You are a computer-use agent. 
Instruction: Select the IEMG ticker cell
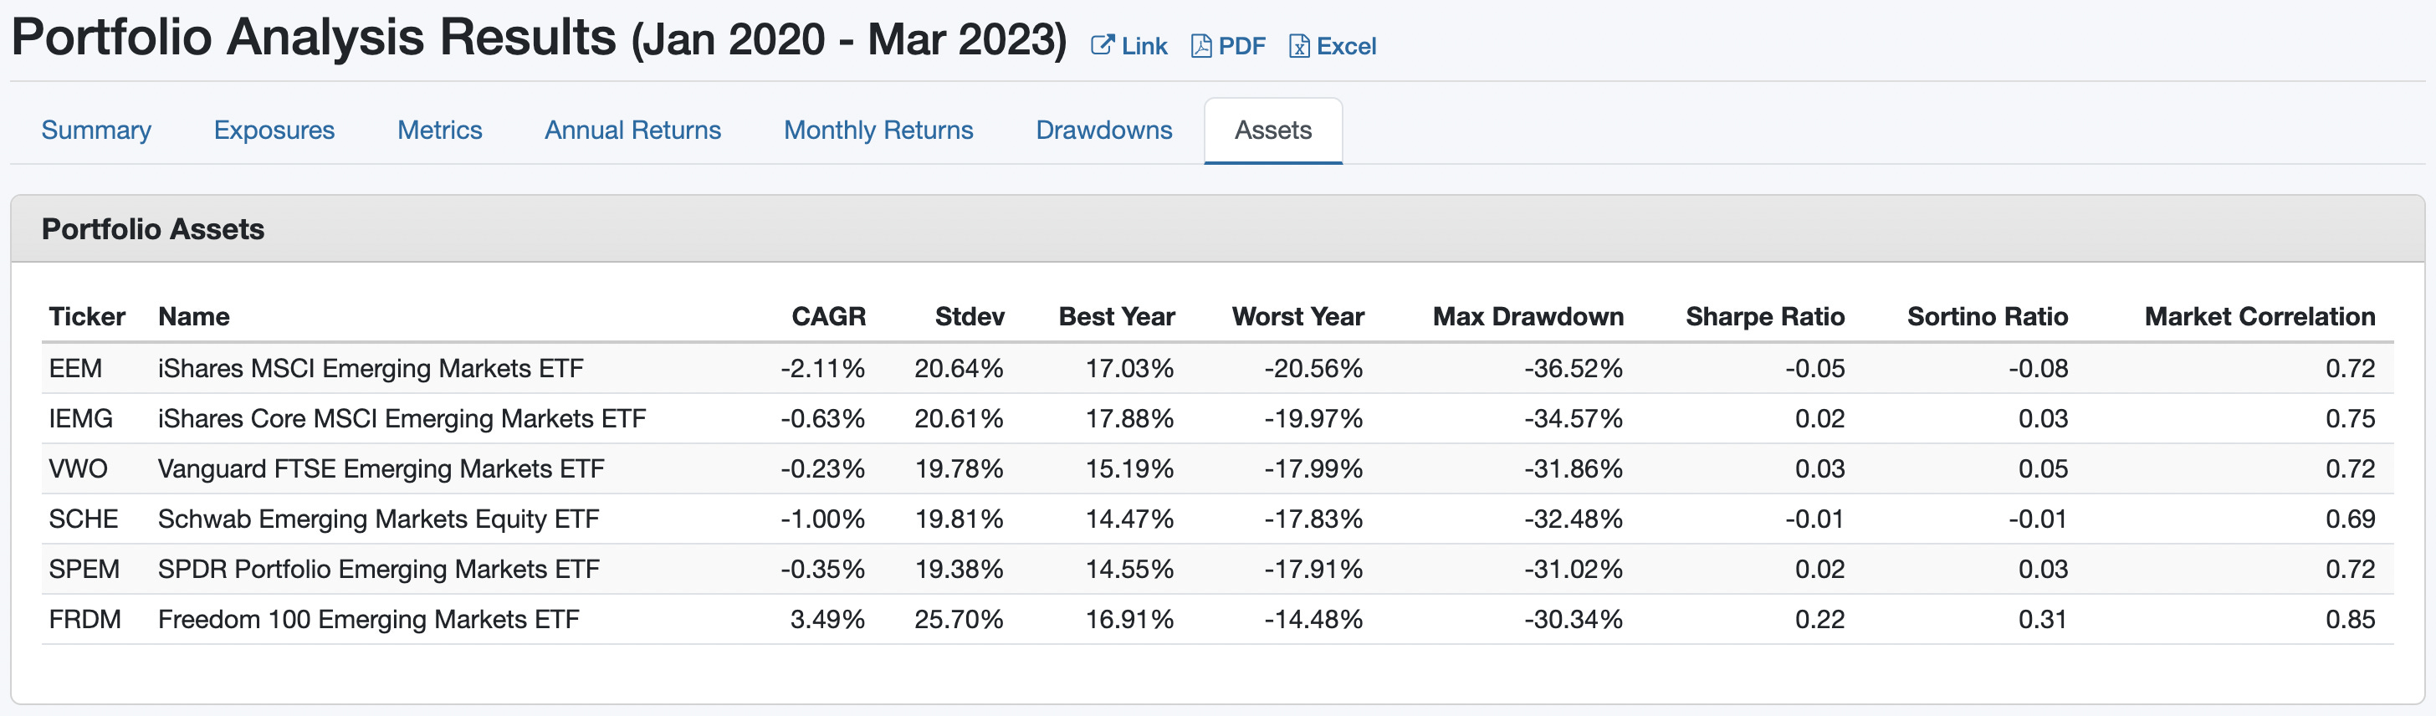tap(80, 418)
